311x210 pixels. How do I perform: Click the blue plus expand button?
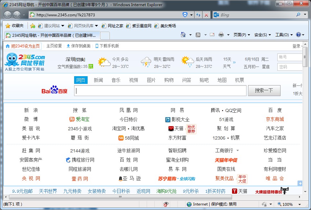300,183
